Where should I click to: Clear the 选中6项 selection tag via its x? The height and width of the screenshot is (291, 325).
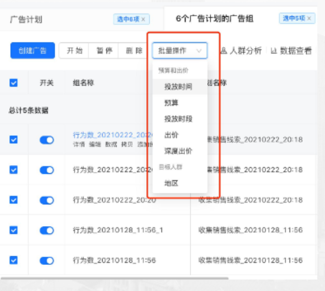143,19
